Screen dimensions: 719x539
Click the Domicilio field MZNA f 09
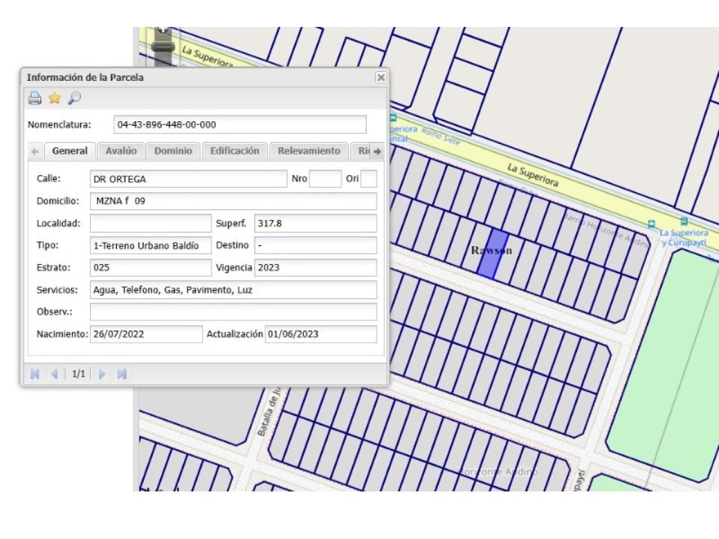234,201
